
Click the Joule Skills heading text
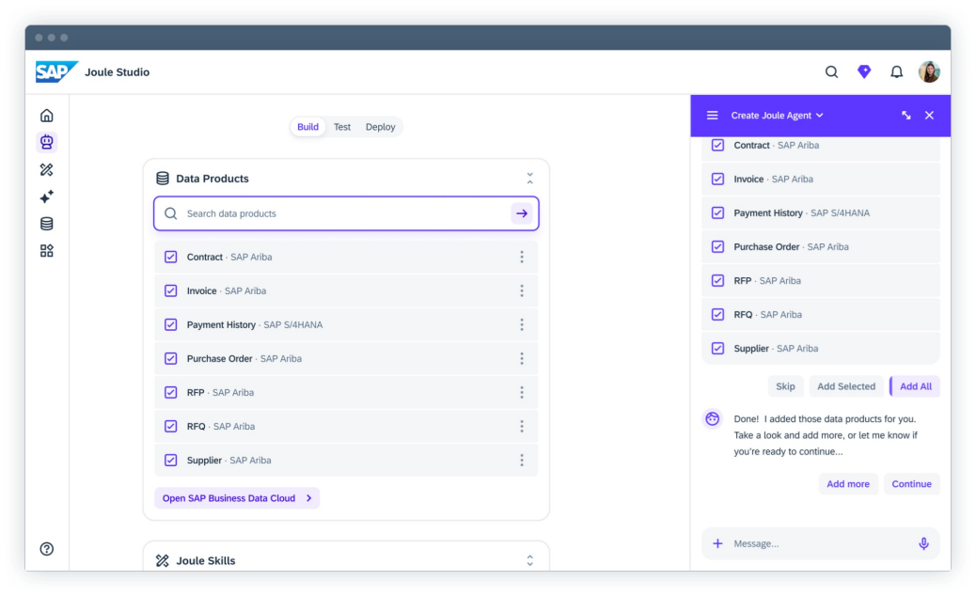pyautogui.click(x=205, y=560)
